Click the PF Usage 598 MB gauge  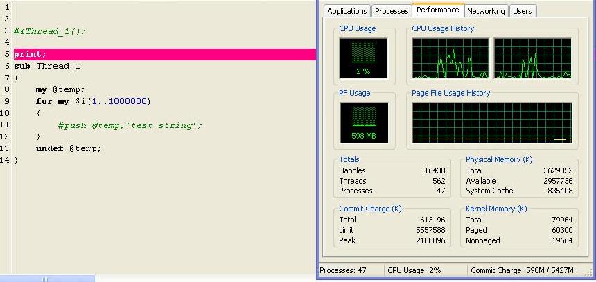coord(364,123)
